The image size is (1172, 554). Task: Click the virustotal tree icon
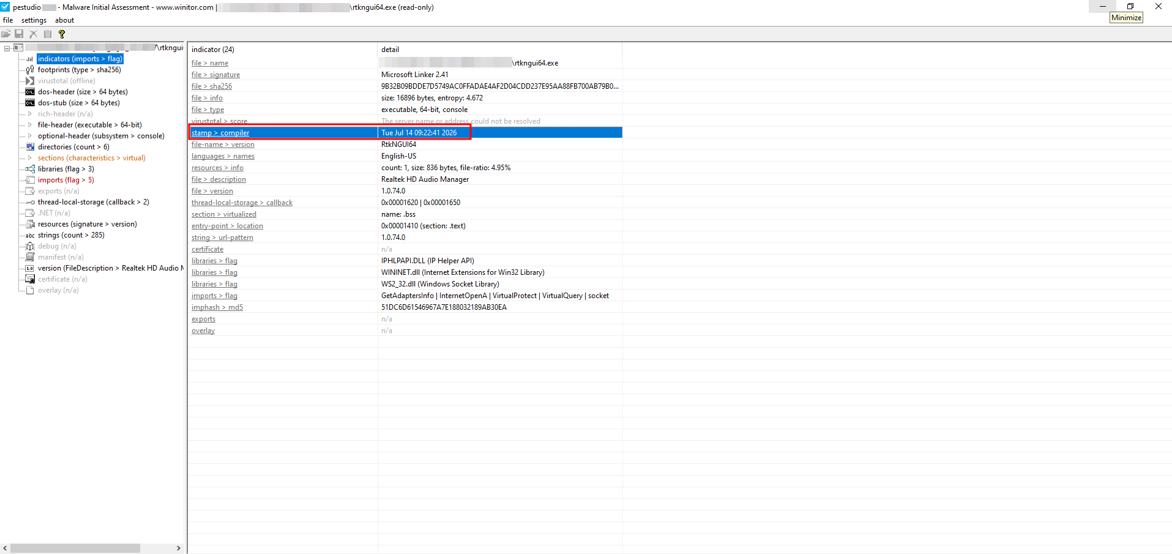[30, 81]
